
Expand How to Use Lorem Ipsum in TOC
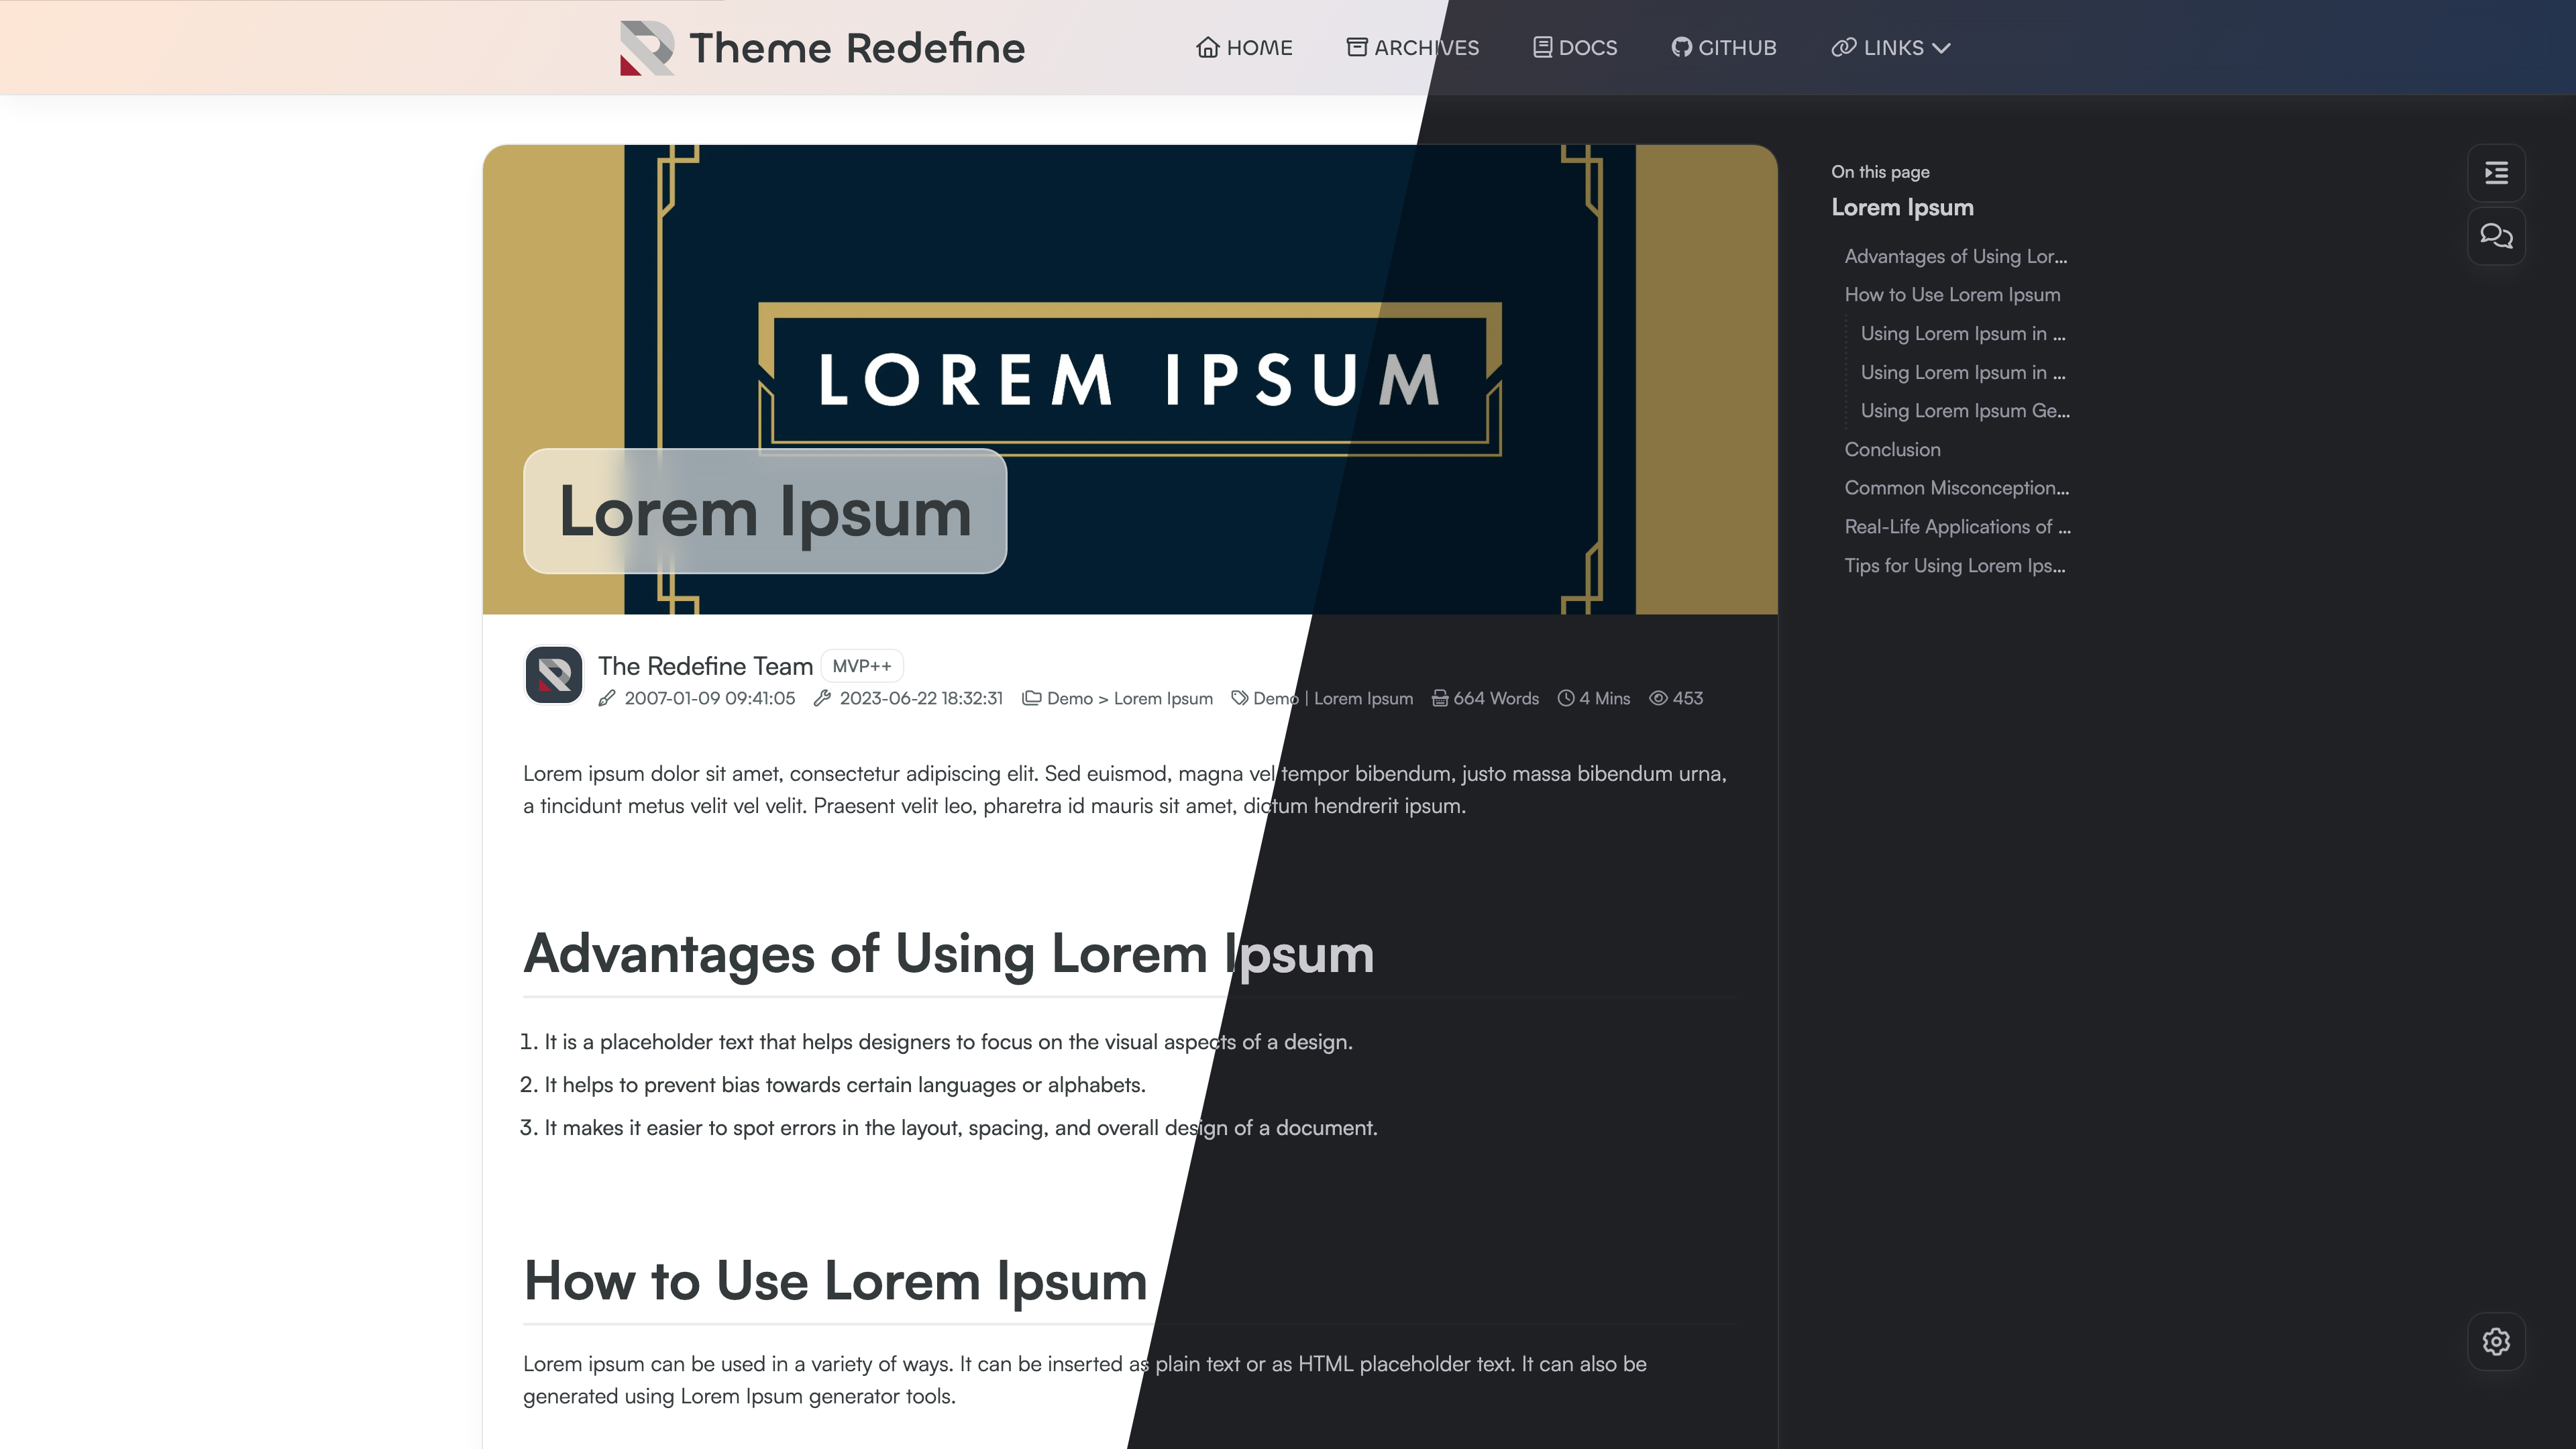coord(1952,294)
